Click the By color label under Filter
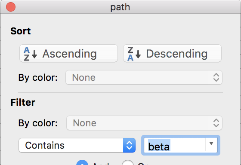Screen dimensions: 241x165 point(38,123)
